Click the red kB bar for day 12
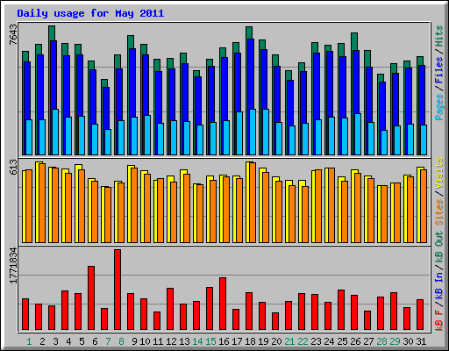449x351 pixels. (170, 309)
